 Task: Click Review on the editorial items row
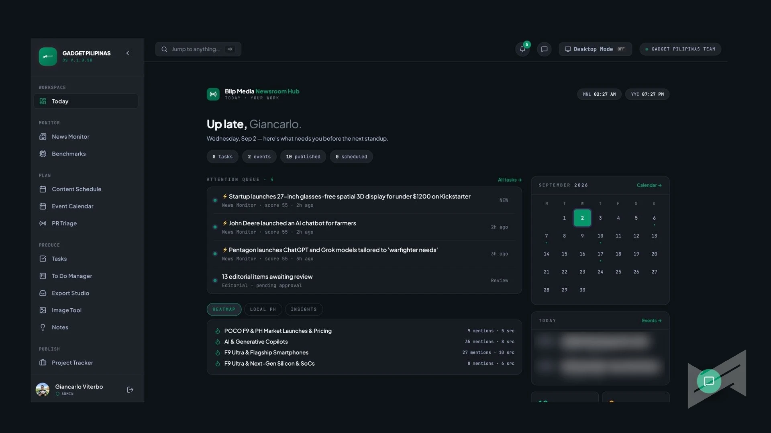coord(500,281)
